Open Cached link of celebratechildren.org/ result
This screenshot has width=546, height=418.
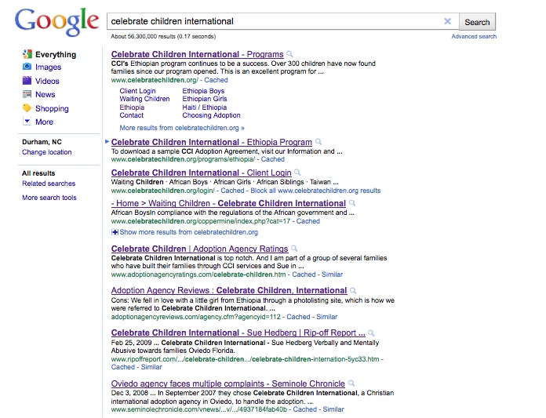coord(216,80)
